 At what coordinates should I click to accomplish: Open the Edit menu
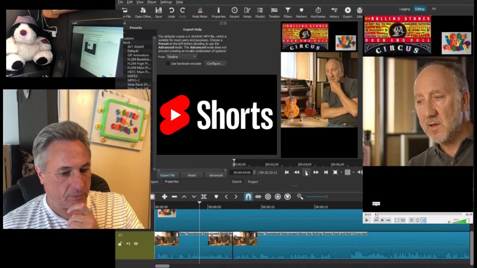tap(130, 2)
